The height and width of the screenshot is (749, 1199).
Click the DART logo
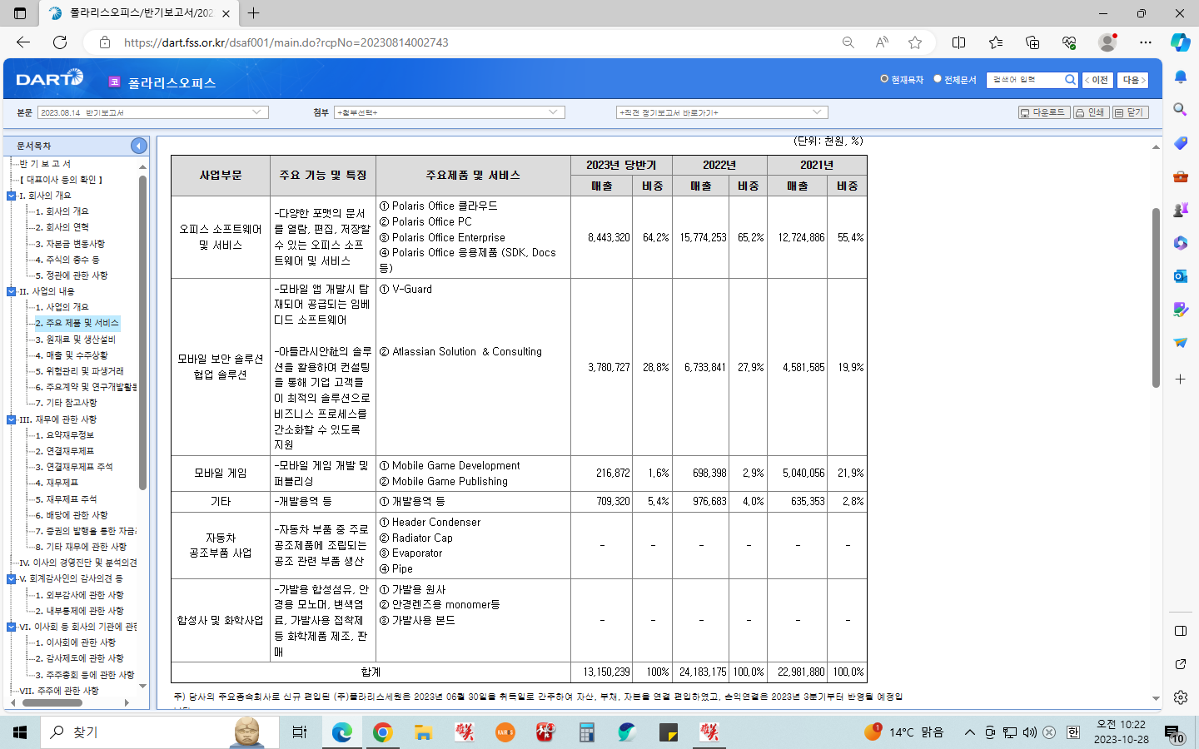50,78
